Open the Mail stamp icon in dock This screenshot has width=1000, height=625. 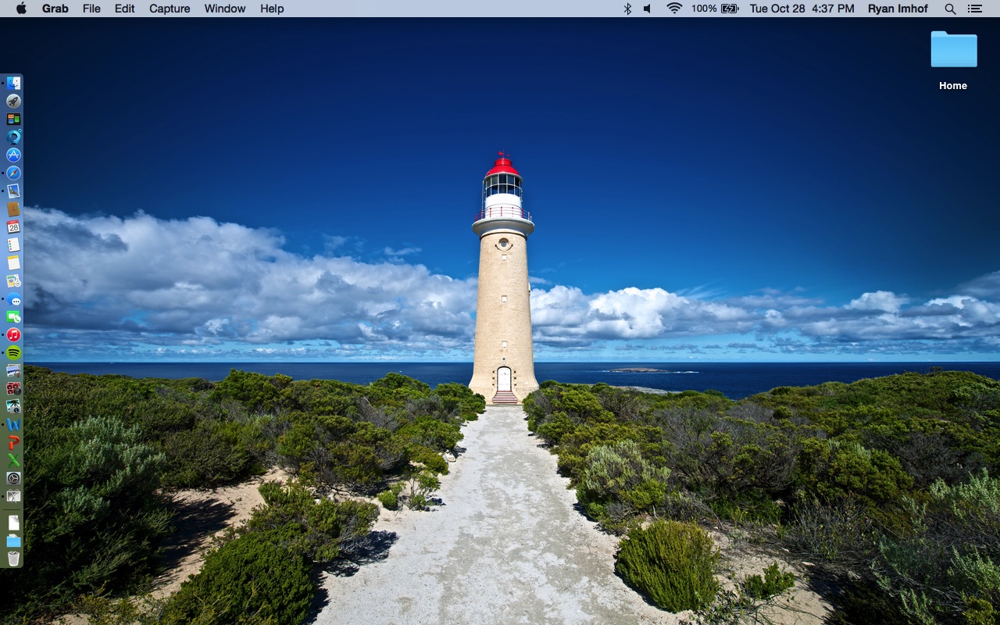click(13, 191)
